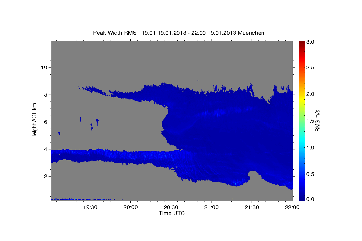Click the near-ground echo strip at bottom left
This screenshot has width=362, height=241.
81,199
